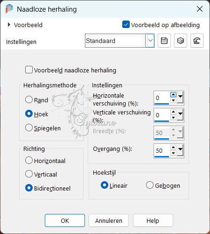The height and width of the screenshot is (234, 210).
Task: Select the Rand repeat method
Action: pyautogui.click(x=29, y=99)
